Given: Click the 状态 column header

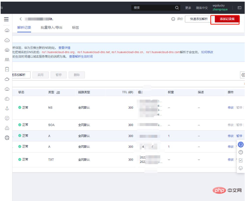Looking at the screenshot, I should tap(21, 92).
